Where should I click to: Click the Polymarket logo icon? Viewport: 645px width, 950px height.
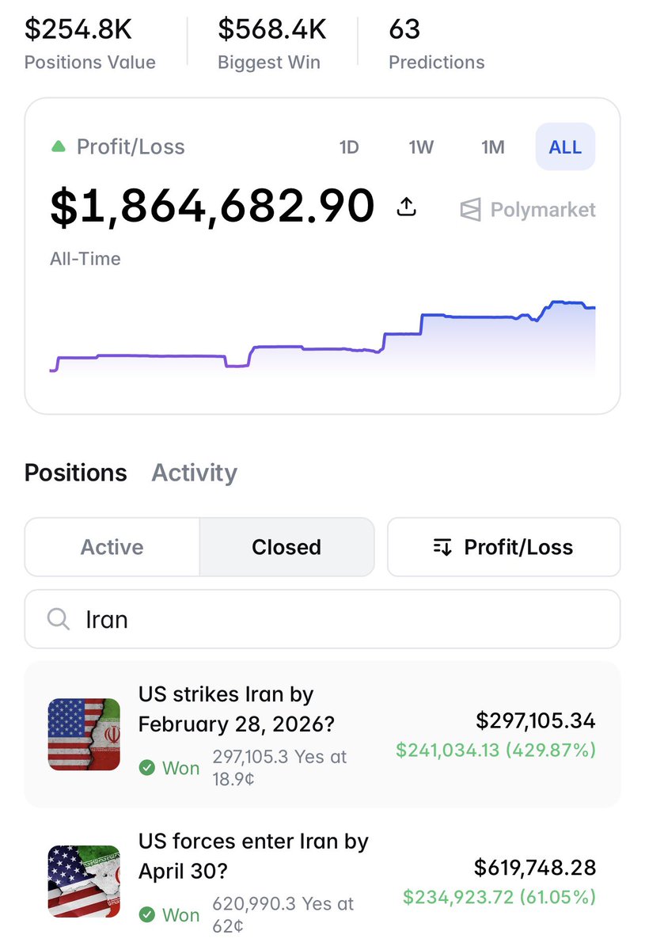pyautogui.click(x=471, y=210)
